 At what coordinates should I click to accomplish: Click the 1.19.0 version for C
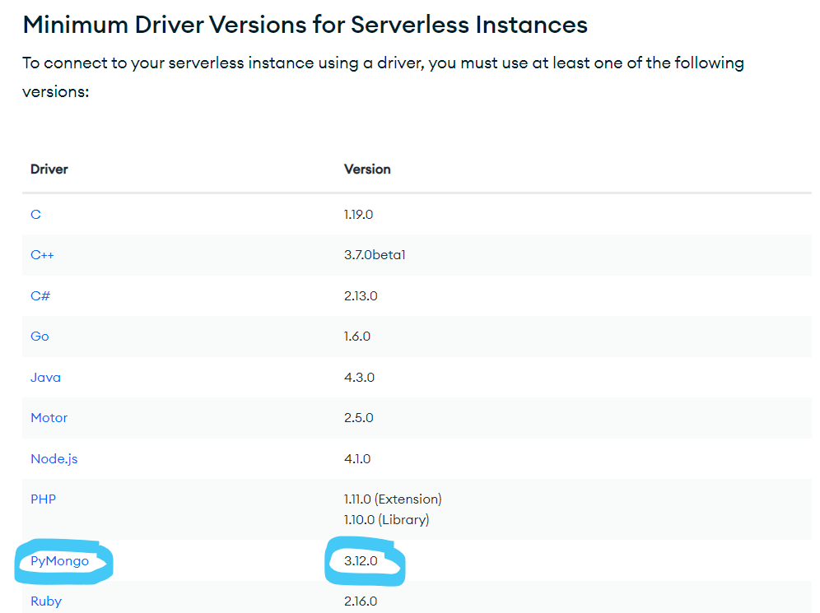[358, 214]
